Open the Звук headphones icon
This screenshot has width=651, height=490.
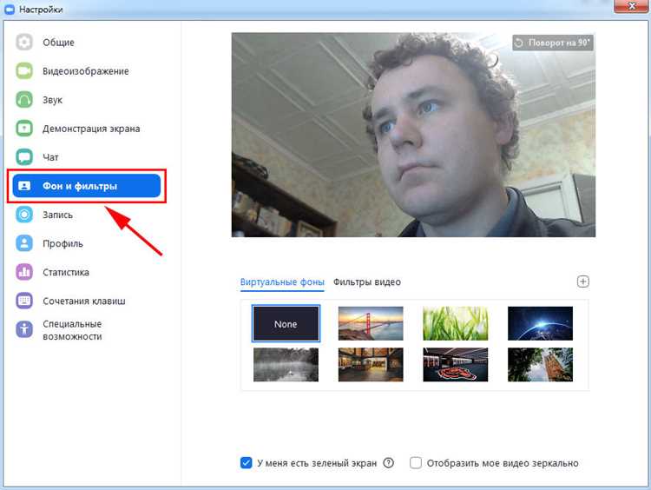click(x=24, y=100)
